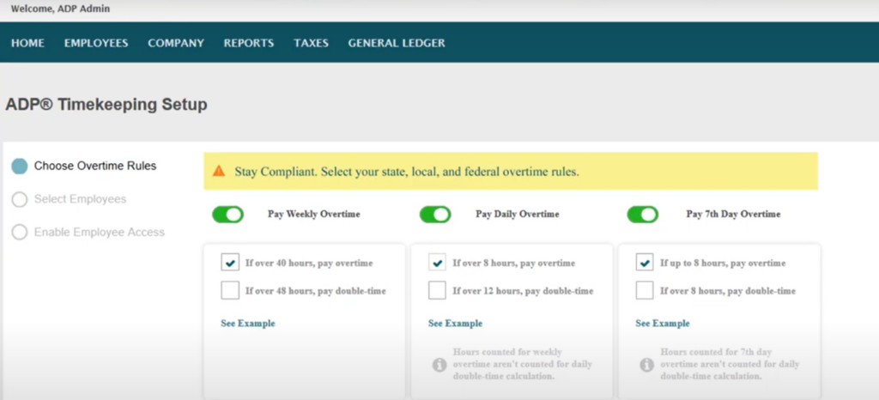
Task: Click the info icon in 7th Day Overtime card
Action: tap(647, 365)
